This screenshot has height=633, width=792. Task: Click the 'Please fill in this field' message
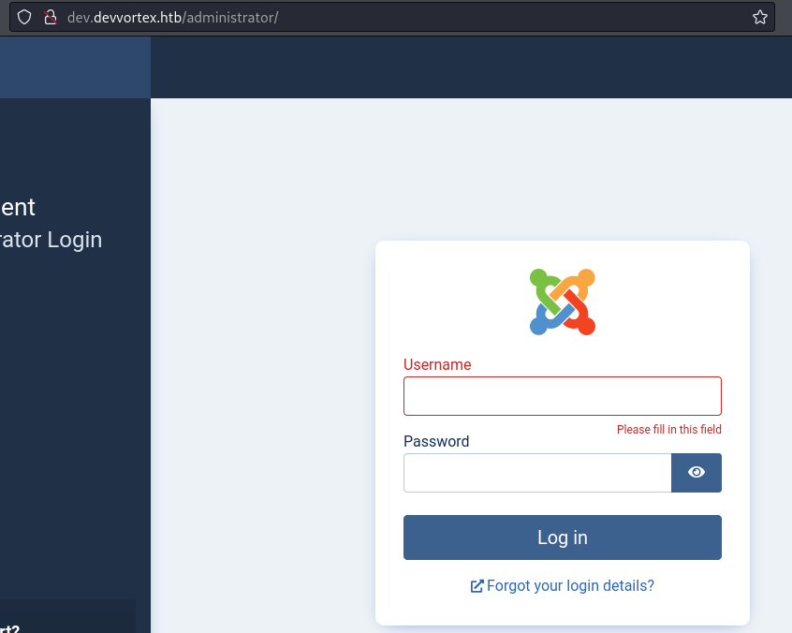click(x=668, y=430)
